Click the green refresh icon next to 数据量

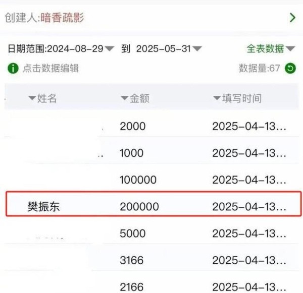pos(290,68)
